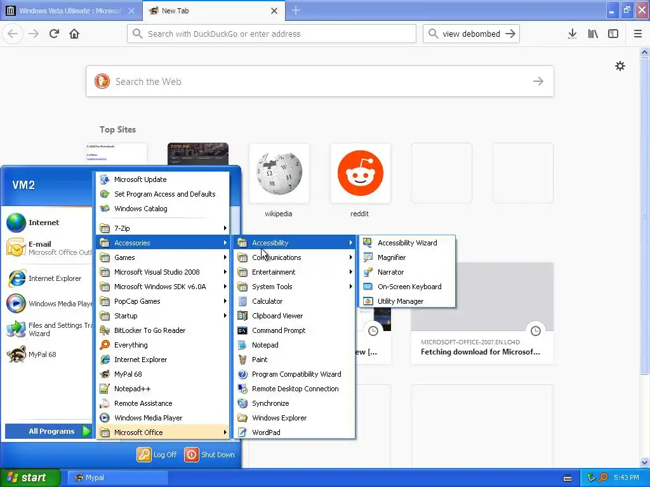Switch to the Windows Vista Ultimate tab
The height and width of the screenshot is (487, 650).
coord(70,11)
